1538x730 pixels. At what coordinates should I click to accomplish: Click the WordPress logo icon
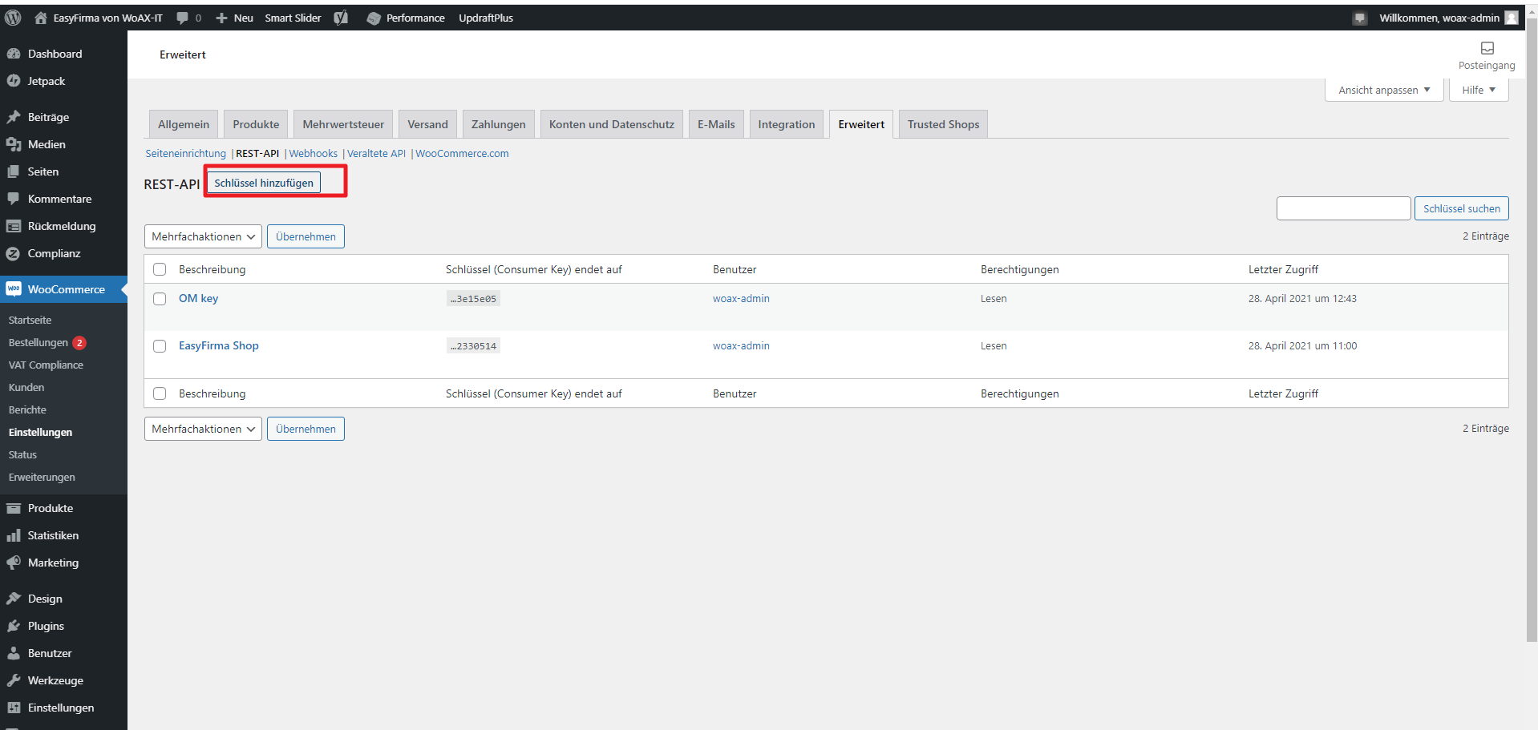point(13,18)
